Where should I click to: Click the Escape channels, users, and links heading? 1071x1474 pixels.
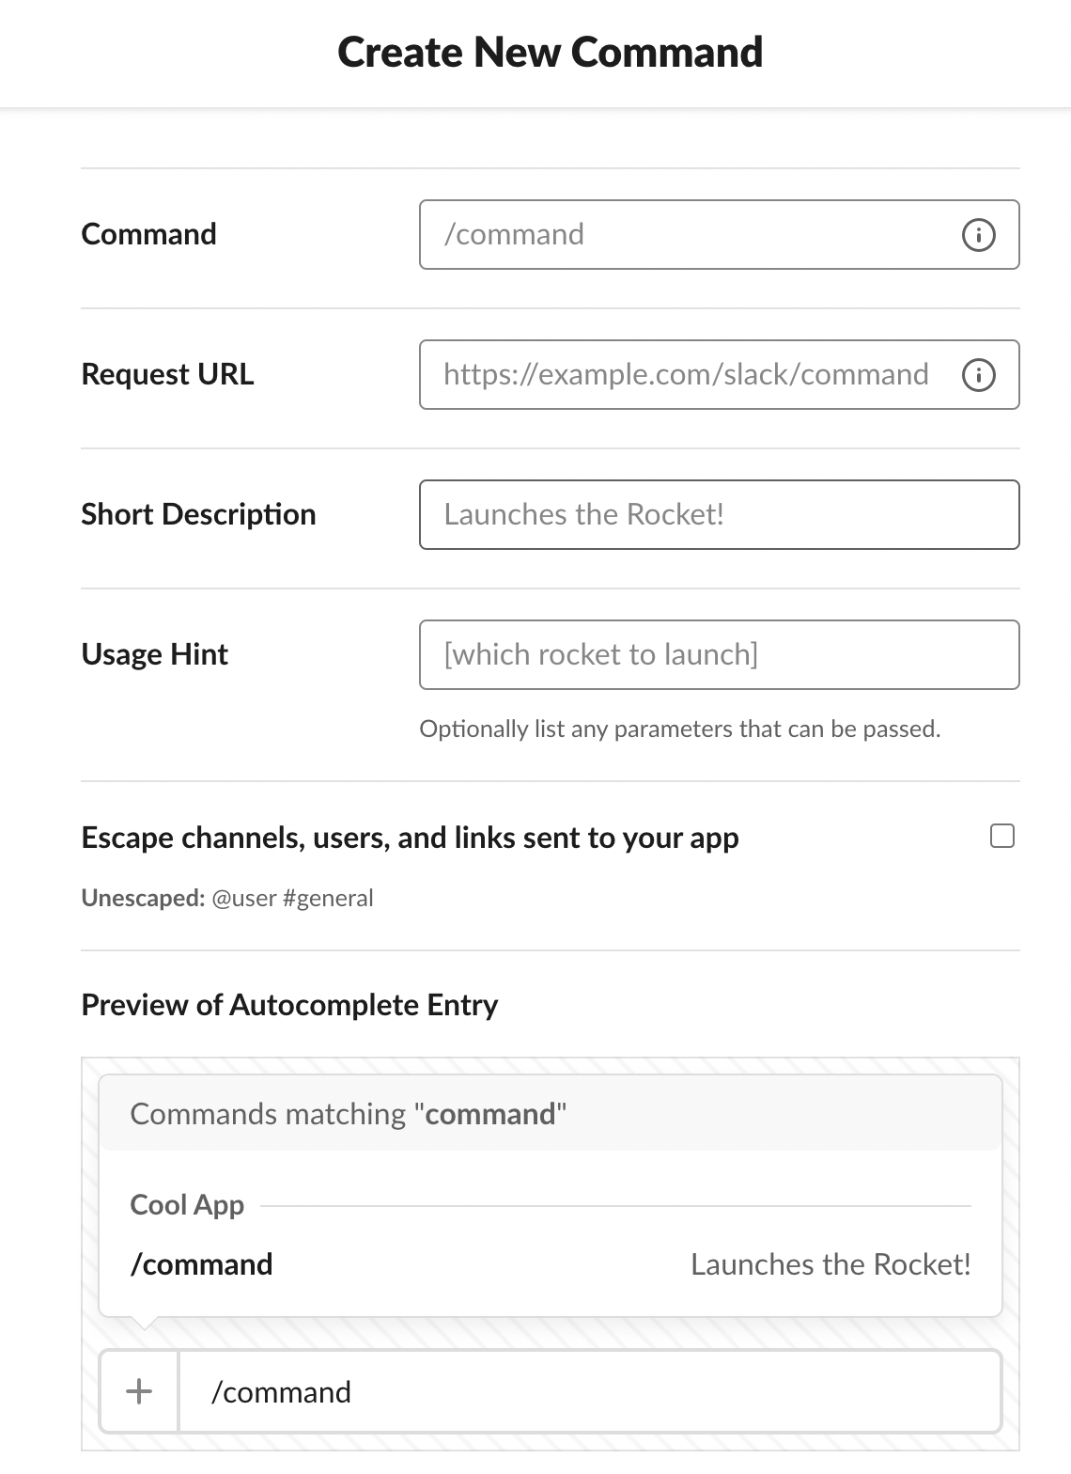click(410, 836)
